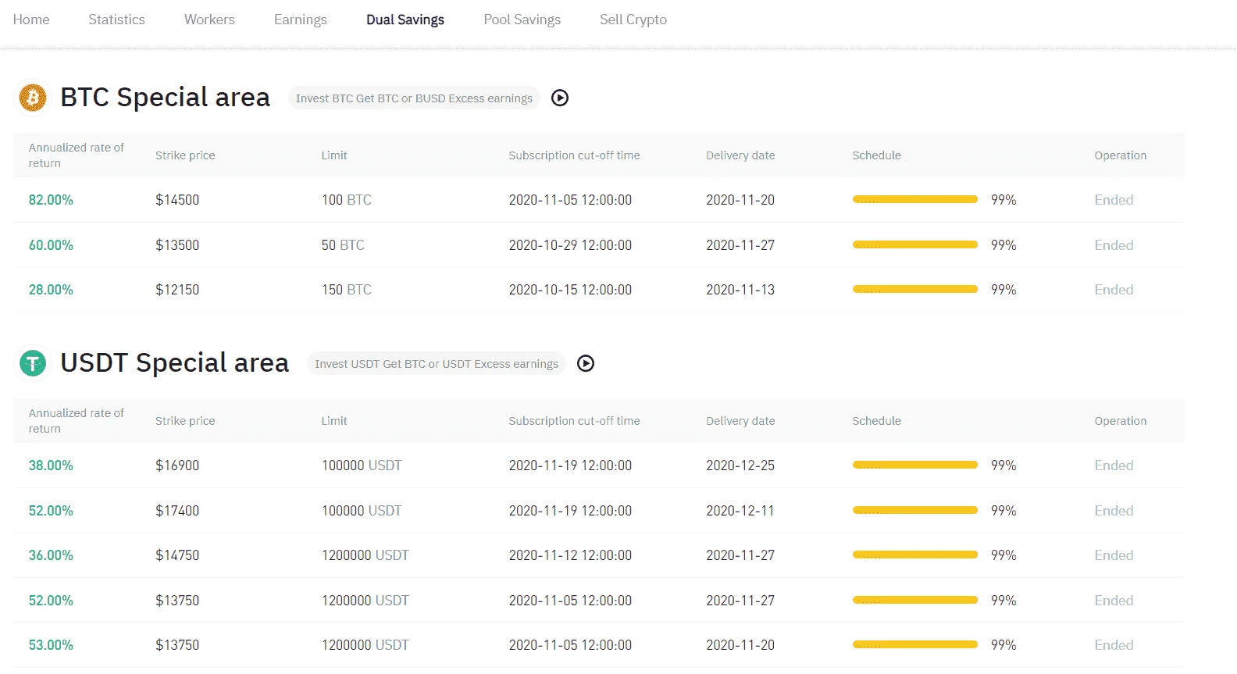Screen dimensions: 1237x674
Task: Click cut-off time 2020-11-12 12:00:00
Action: (x=570, y=555)
